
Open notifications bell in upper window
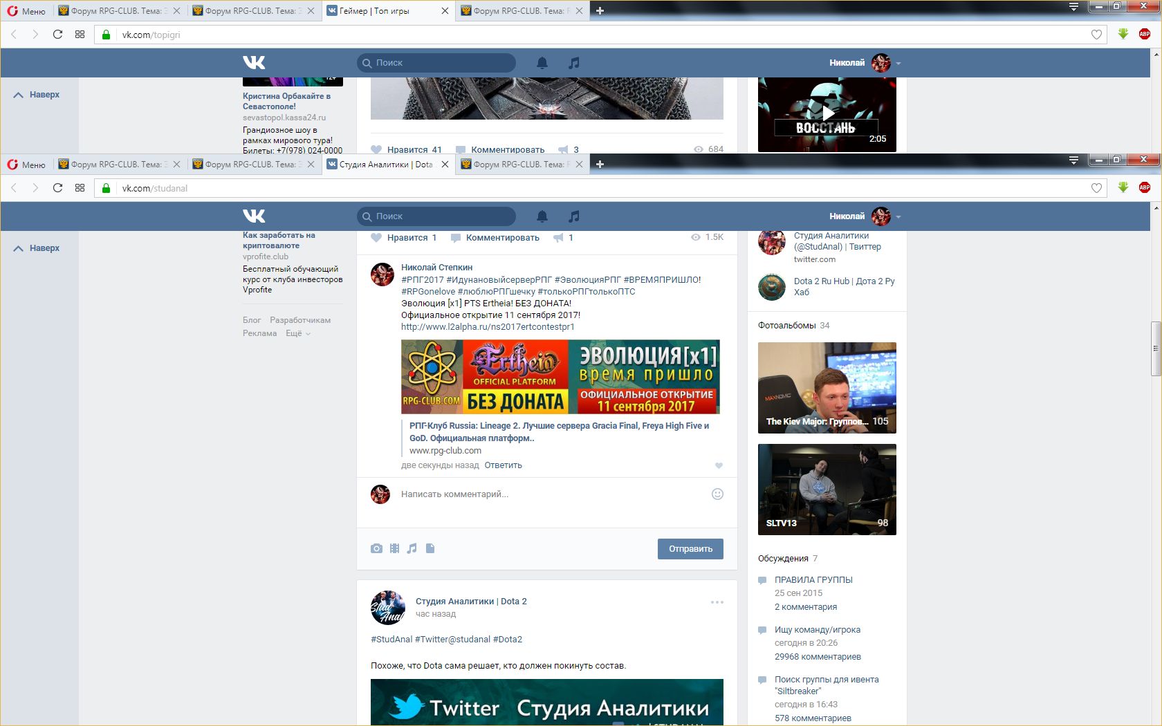tap(542, 63)
